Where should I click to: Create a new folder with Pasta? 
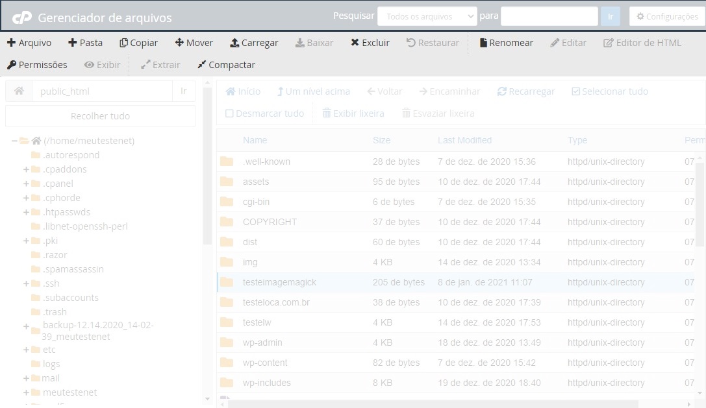click(x=86, y=43)
